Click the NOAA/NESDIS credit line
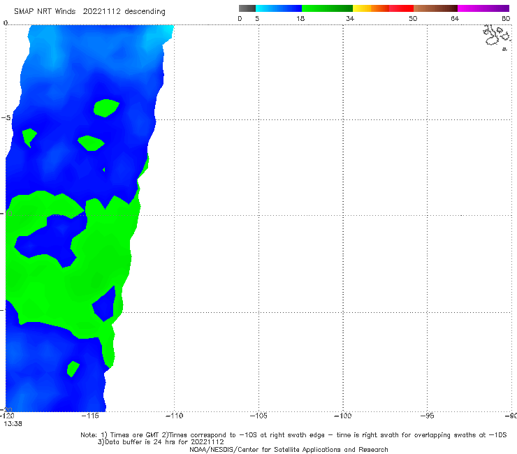This screenshot has height=454, width=517. 289,450
